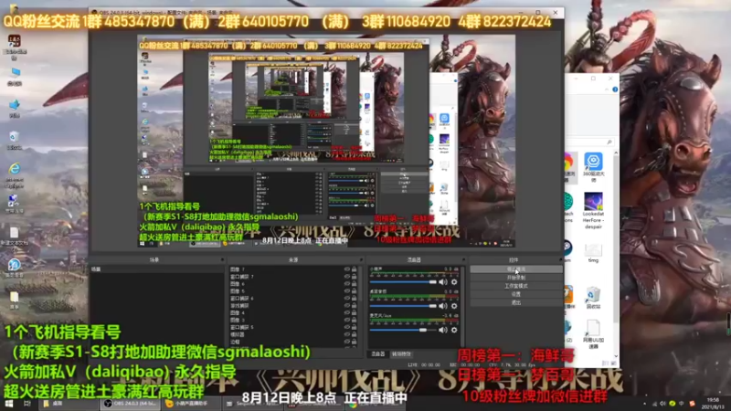
Task: Adjust the 麦克风/Aux volume slider
Action: [403, 330]
